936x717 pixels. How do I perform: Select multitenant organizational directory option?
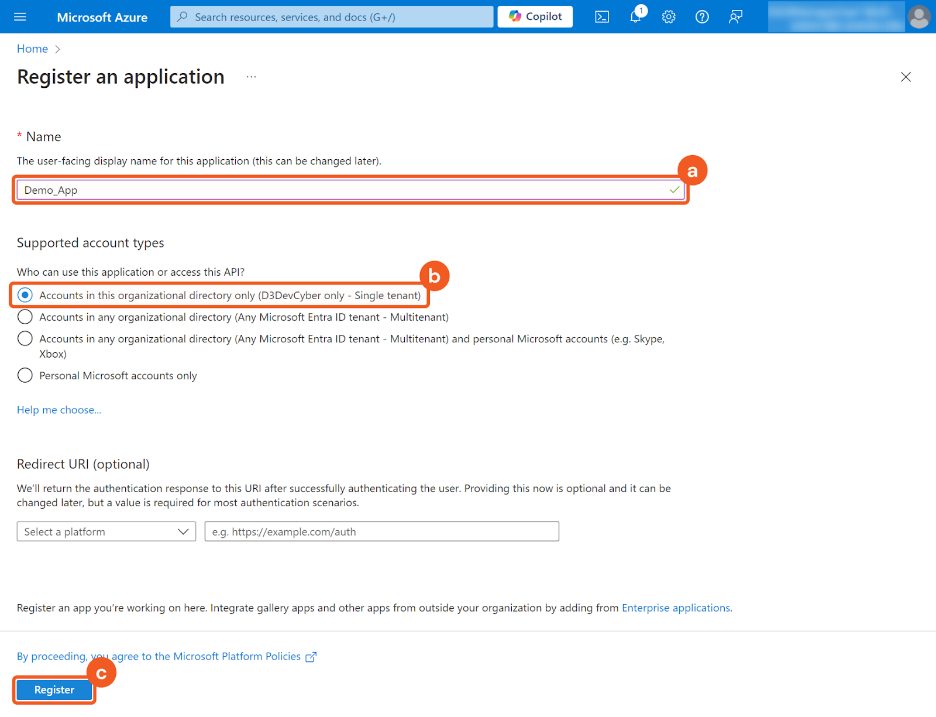[25, 317]
